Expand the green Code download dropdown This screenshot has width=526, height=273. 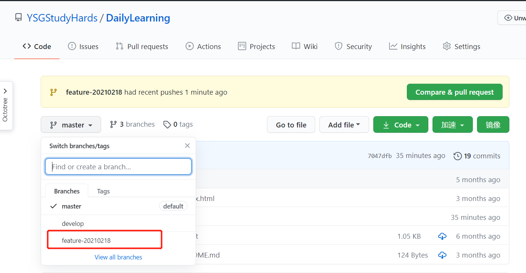point(400,125)
